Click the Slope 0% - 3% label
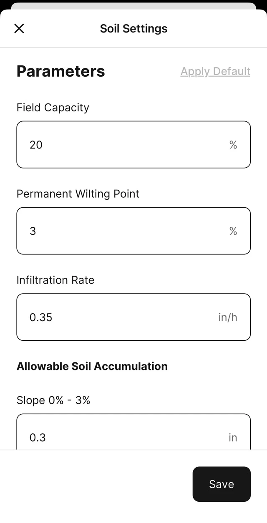This screenshot has width=267, height=523. 53,400
